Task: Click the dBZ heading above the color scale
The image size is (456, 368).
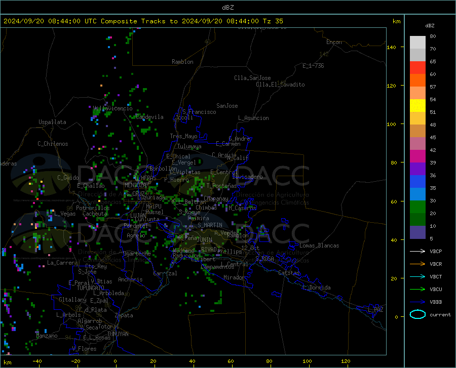Action: (430, 25)
